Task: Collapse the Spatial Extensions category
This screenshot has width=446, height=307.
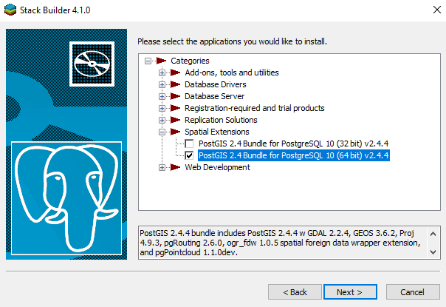Action: [162, 132]
